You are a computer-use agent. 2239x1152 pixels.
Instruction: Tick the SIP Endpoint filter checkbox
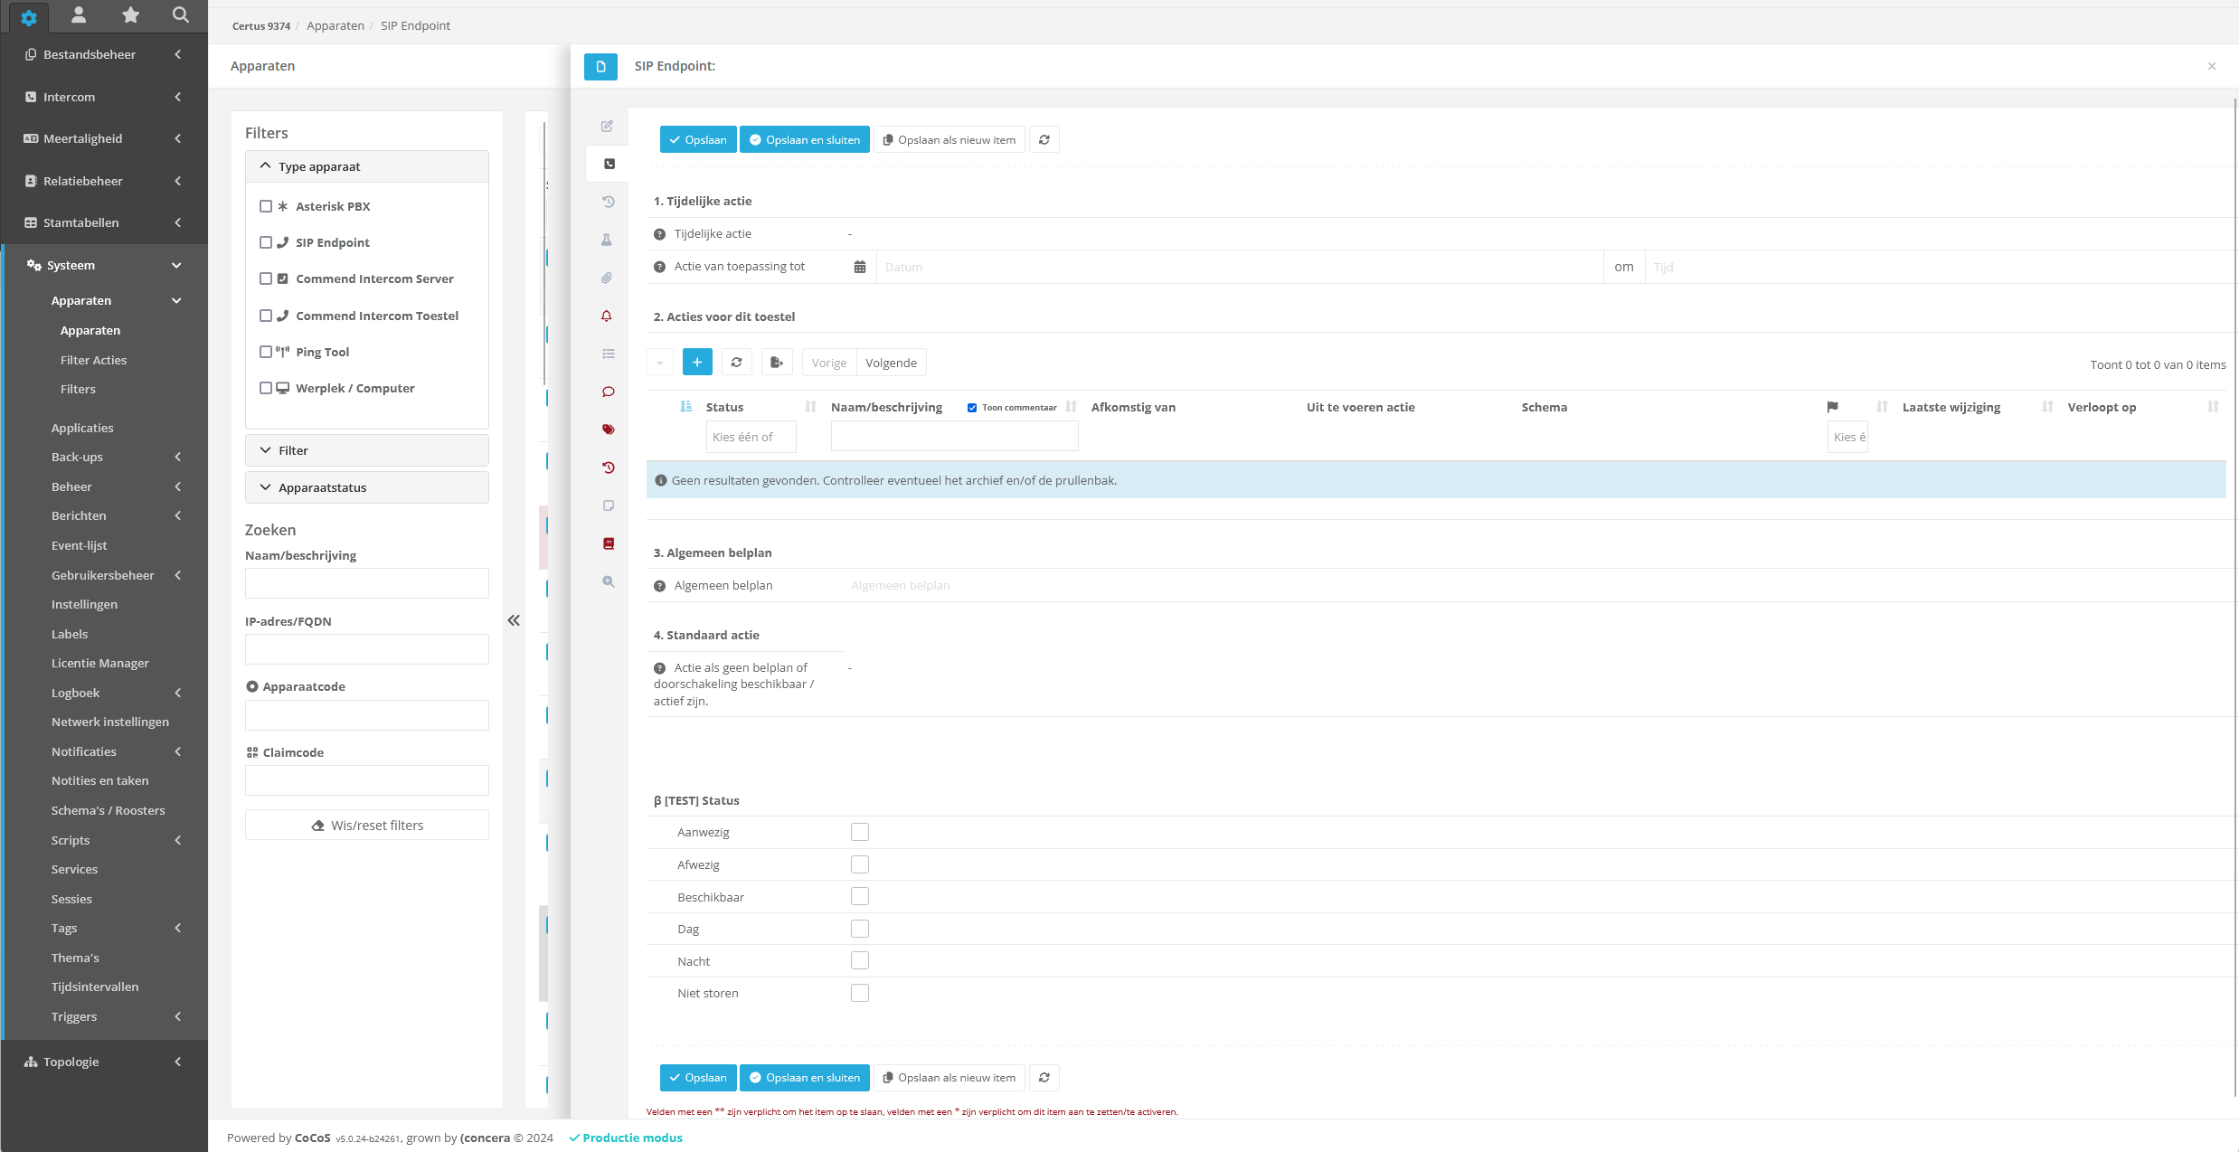point(266,242)
